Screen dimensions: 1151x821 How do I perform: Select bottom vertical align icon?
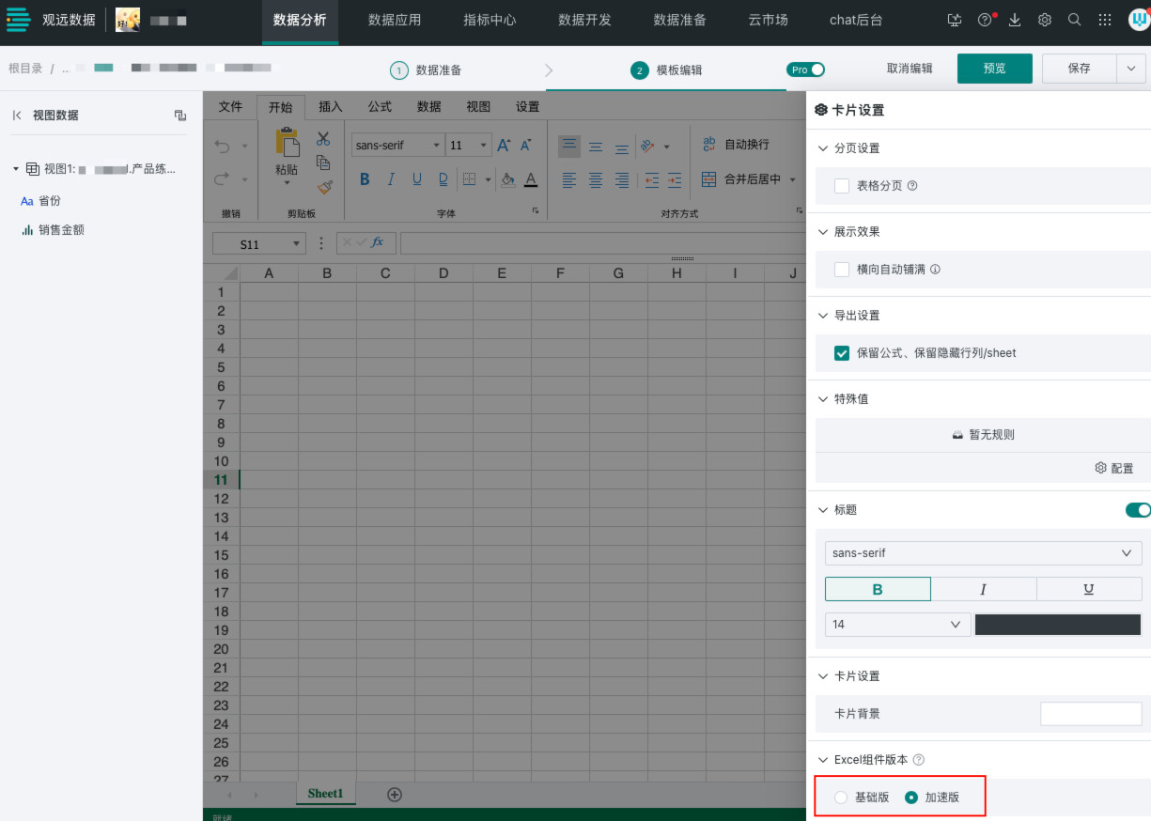pyautogui.click(x=621, y=147)
